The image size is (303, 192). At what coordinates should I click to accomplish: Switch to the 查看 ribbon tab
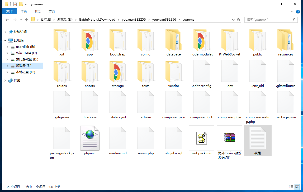(x=52, y=11)
